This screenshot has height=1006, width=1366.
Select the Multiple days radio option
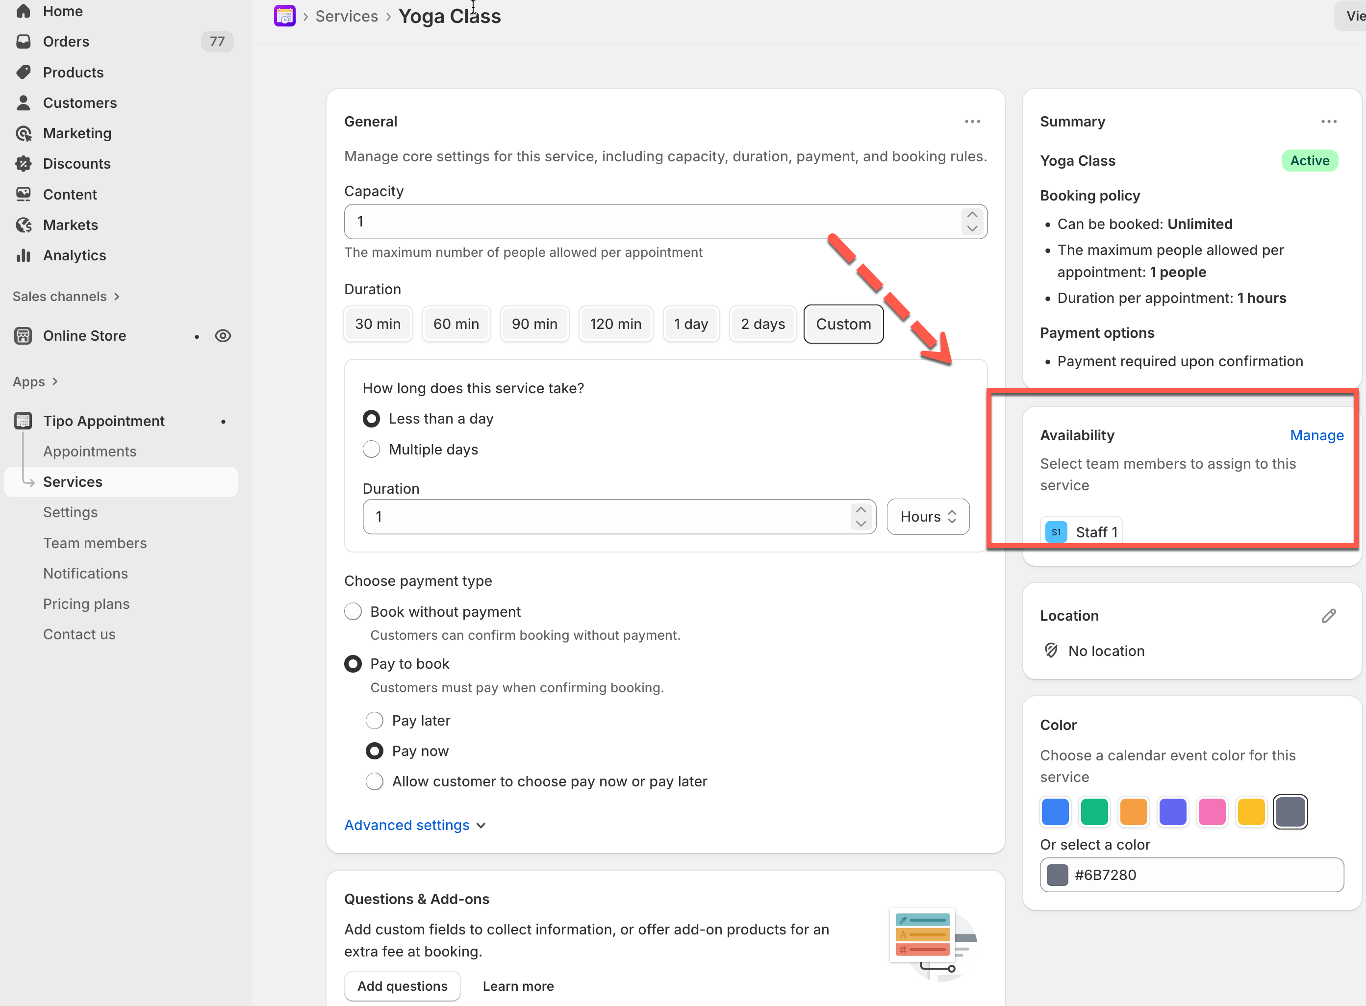371,450
